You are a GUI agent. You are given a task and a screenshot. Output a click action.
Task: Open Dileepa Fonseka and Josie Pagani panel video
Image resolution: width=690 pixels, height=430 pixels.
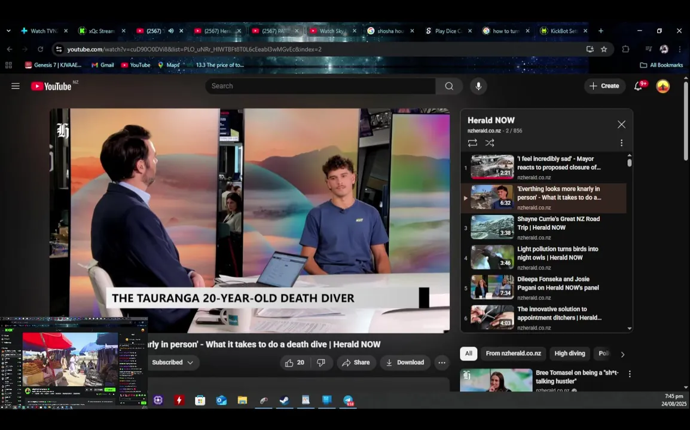pos(544,288)
